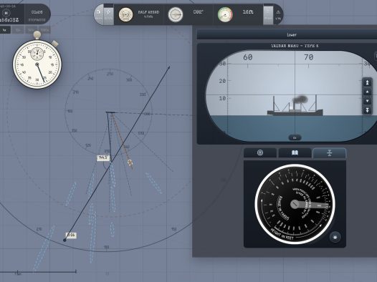Click the stadimeter range dial
The width and height of the screenshot is (377, 282).
pos(295,204)
